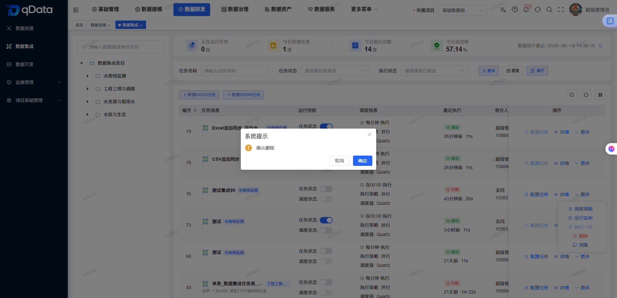Click 今日异常任务 warning icon
The height and width of the screenshot is (298, 617).
(x=273, y=46)
